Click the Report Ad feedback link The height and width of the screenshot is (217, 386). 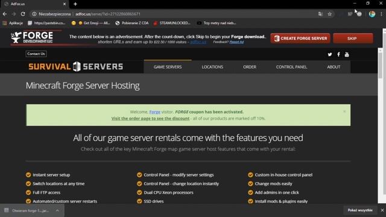tap(236, 42)
